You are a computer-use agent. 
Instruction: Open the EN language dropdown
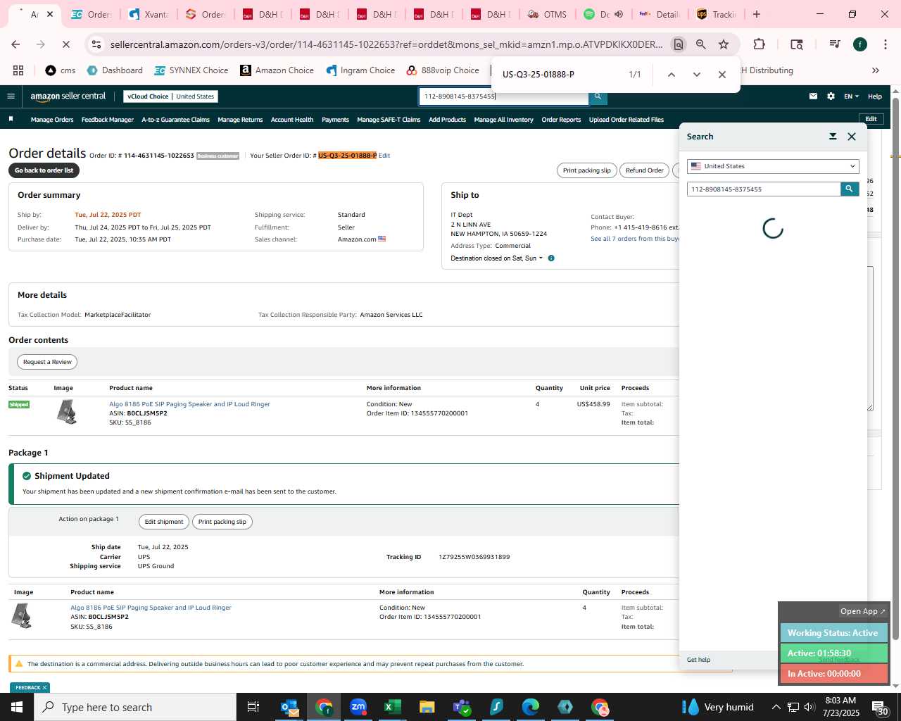coord(852,96)
